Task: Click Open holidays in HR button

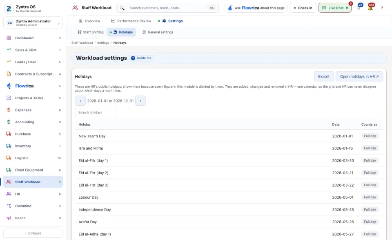Action: coord(359,76)
